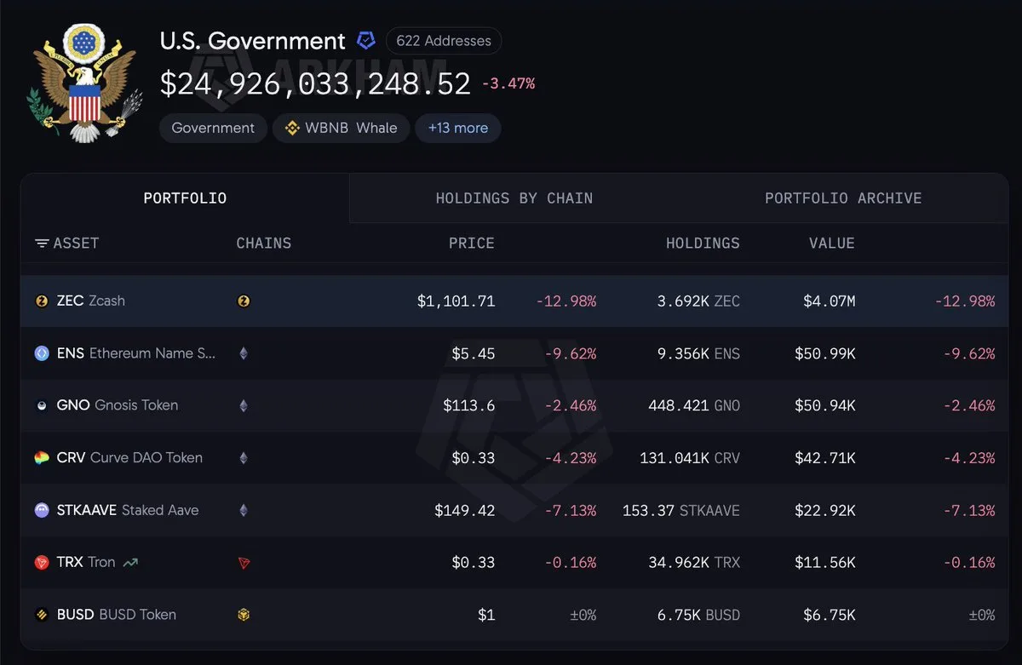Click the ZEC Zcash token icon

pyautogui.click(x=42, y=301)
